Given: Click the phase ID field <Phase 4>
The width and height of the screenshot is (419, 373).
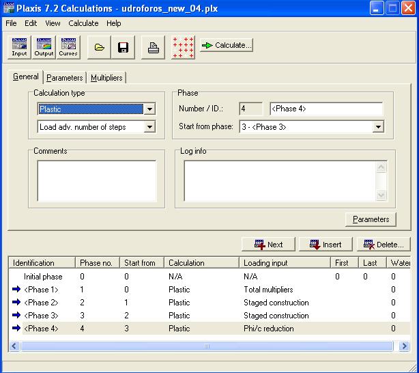Looking at the screenshot, I should pos(326,109).
